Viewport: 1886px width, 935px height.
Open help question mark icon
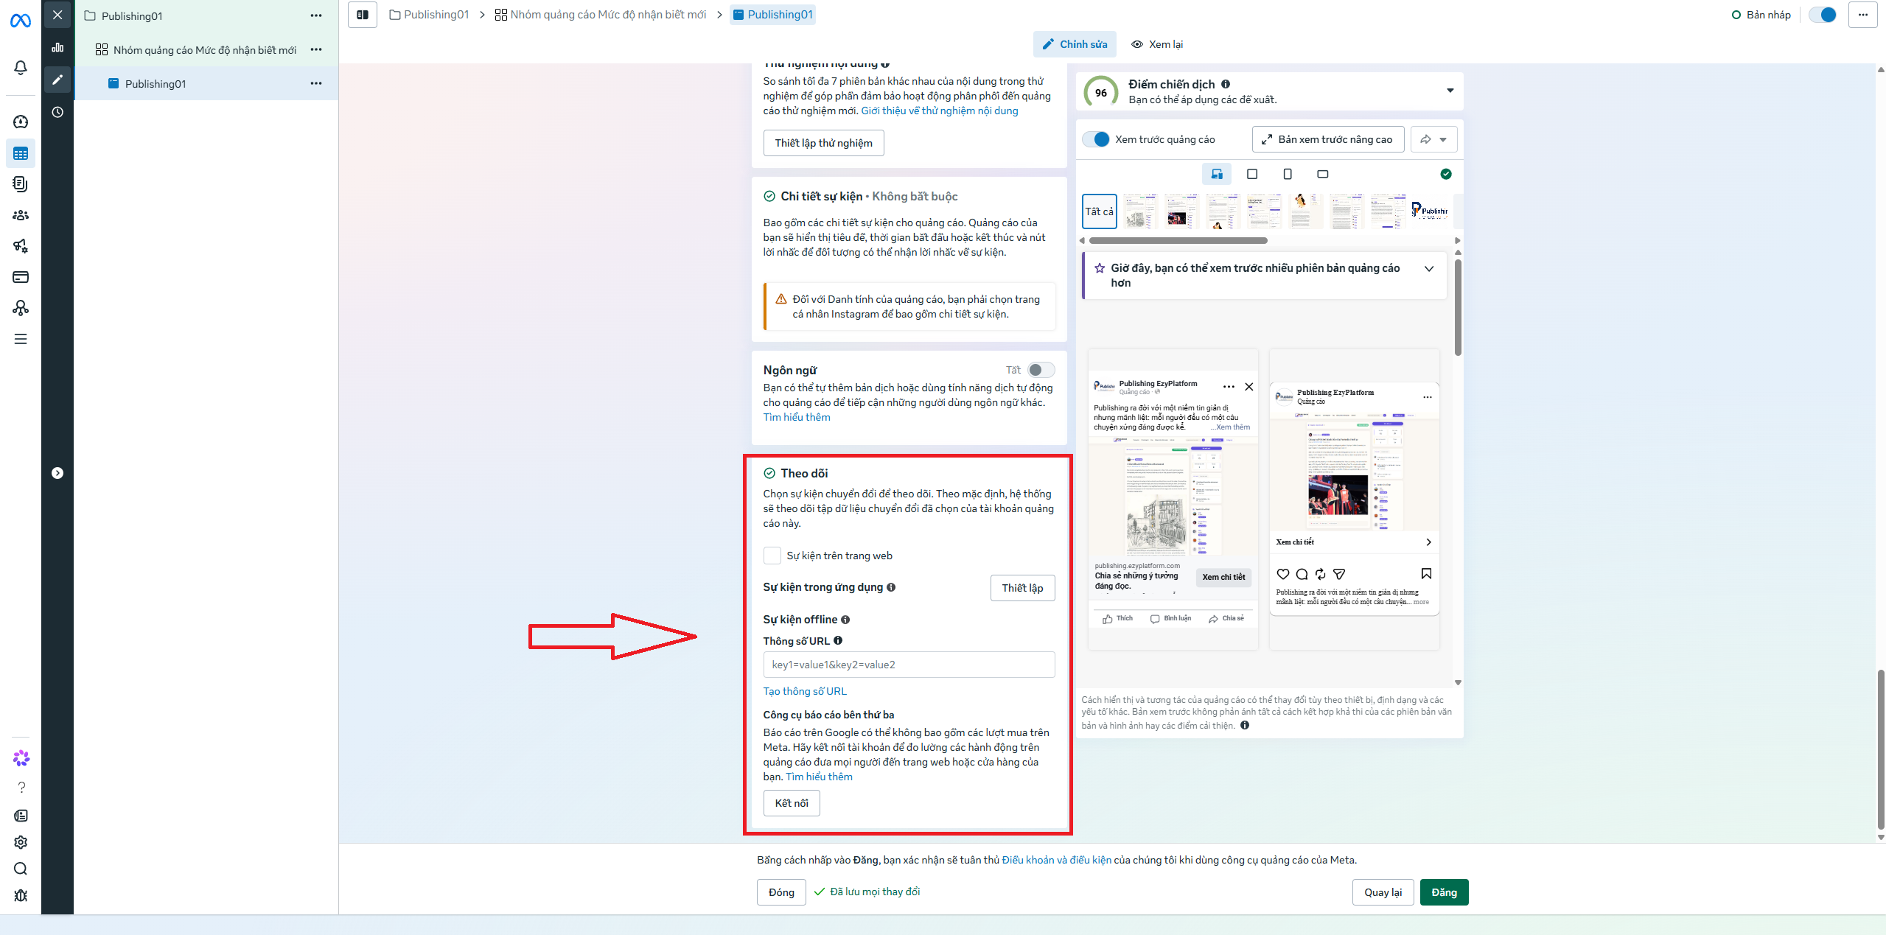coord(21,787)
